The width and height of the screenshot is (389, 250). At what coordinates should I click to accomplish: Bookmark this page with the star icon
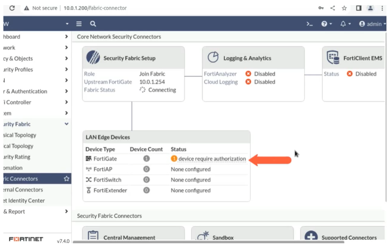pyautogui.click(x=344, y=8)
